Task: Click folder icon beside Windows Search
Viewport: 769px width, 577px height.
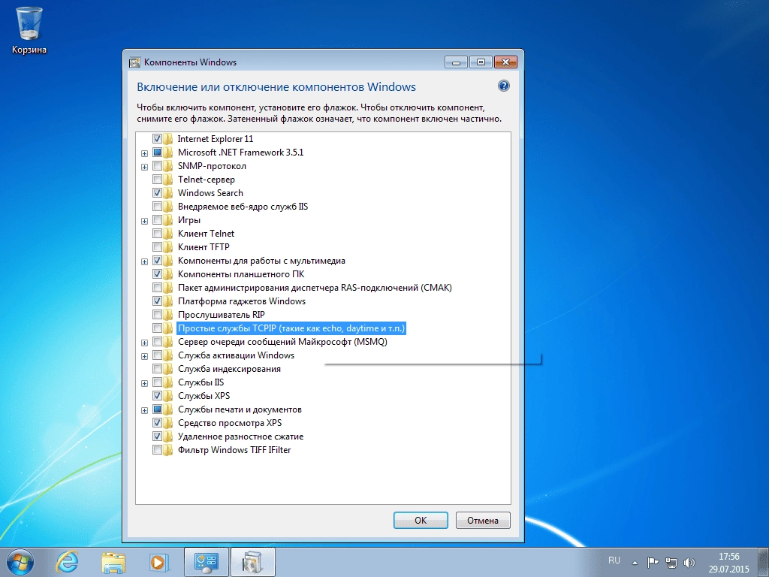Action: 168,193
